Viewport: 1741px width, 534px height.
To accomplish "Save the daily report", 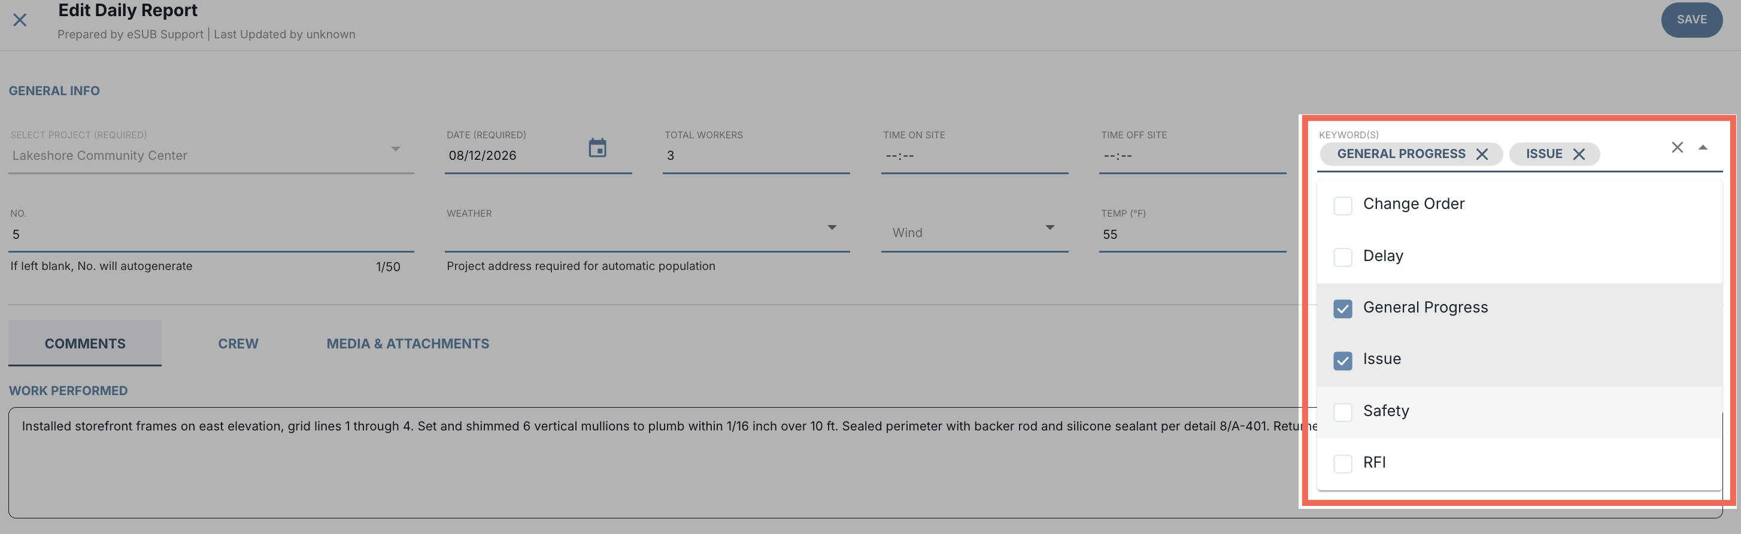I will click(1692, 20).
